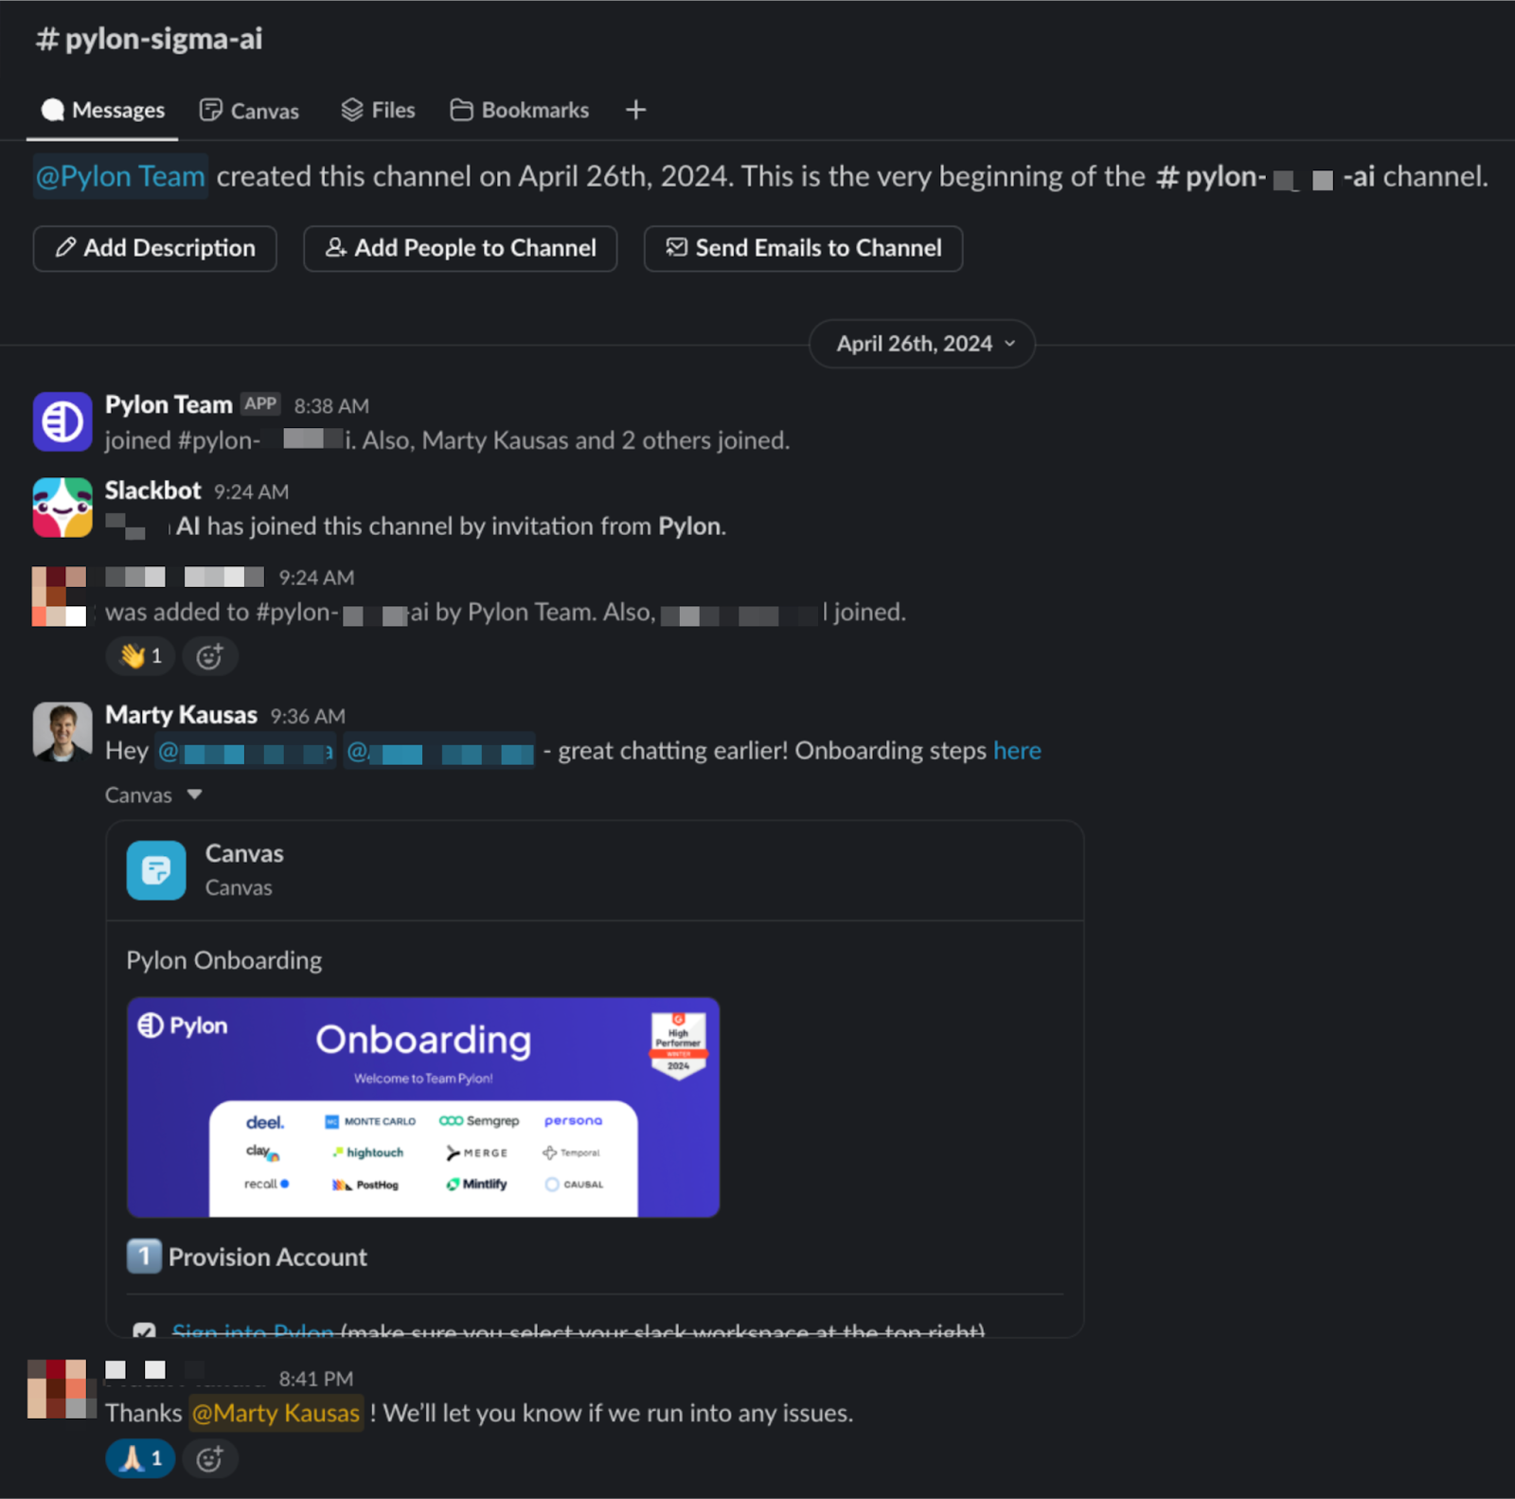The height and width of the screenshot is (1499, 1515).
Task: Add a reaction under the 9:24 AM join message
Action: point(209,656)
